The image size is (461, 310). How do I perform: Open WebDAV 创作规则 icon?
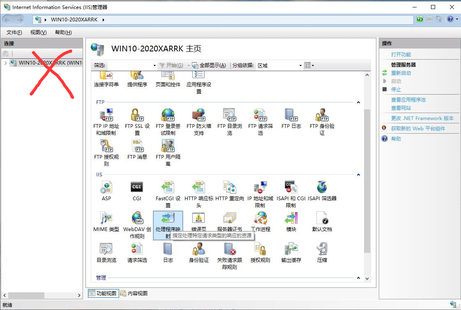tap(137, 225)
